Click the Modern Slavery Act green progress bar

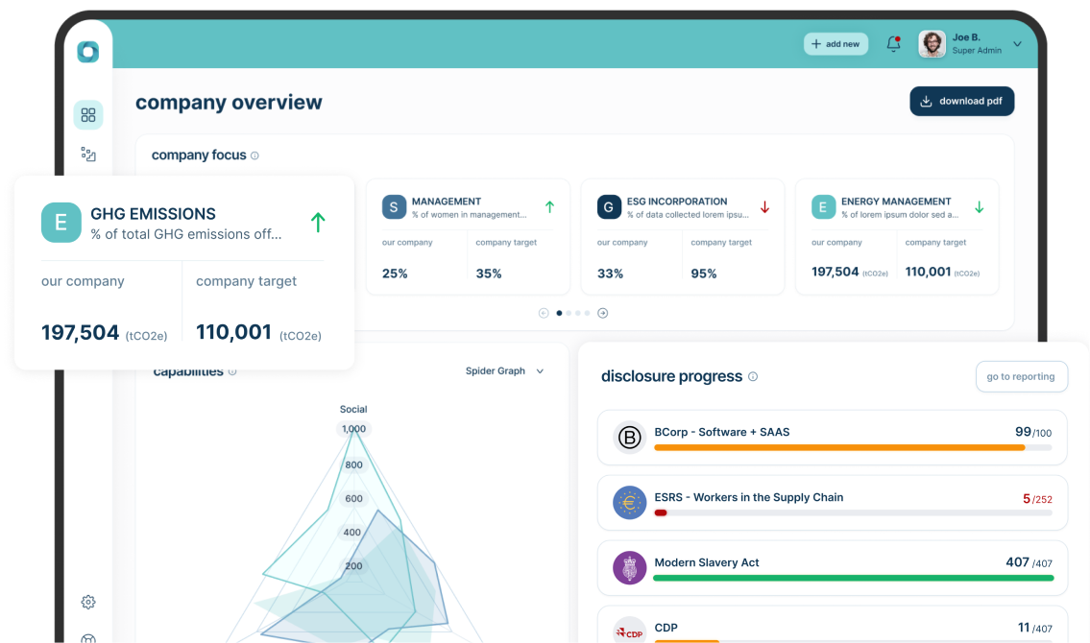point(853,578)
